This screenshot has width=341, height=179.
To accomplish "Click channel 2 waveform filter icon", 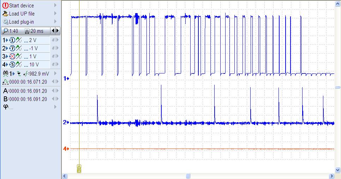I will point(19,48).
